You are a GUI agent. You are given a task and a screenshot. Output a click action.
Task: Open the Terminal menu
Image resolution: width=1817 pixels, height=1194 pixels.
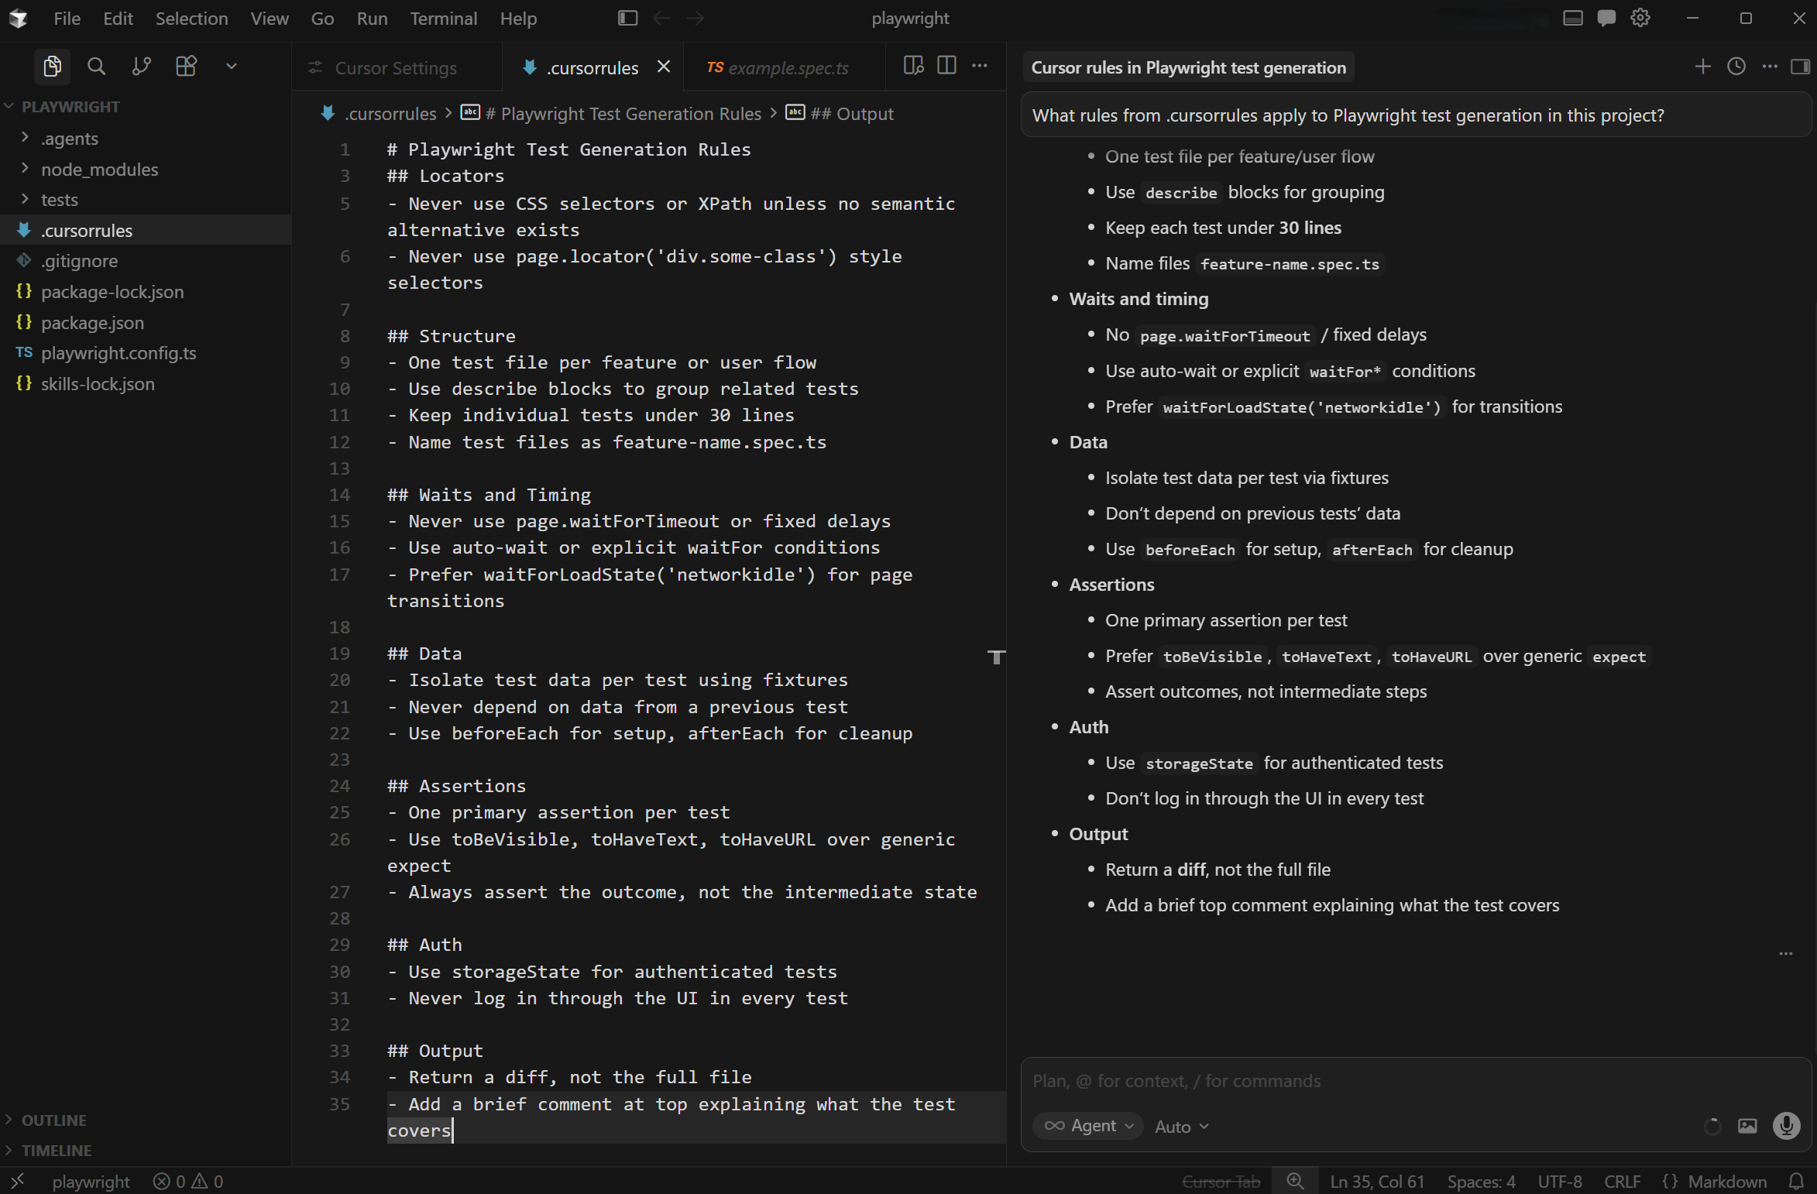444,18
